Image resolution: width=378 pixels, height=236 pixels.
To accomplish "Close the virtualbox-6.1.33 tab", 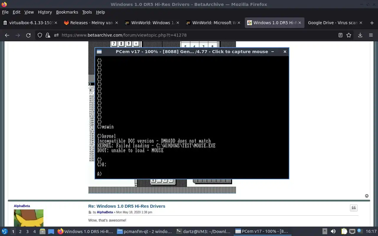I will [56, 23].
